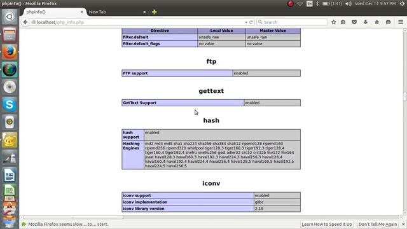Viewport: 407px width, 229px height.
Task: Open a new tab with plus icon
Action: pos(154,12)
